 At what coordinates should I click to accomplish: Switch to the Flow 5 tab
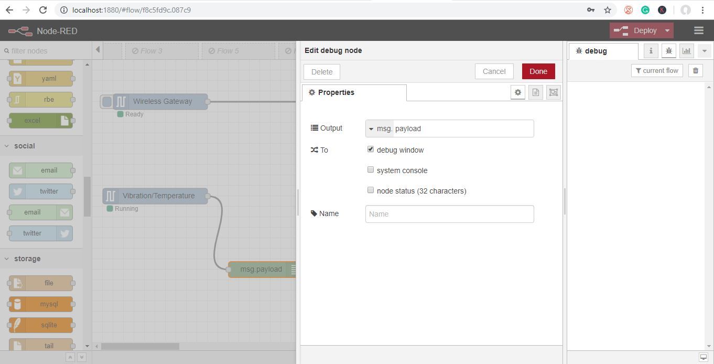coord(238,51)
